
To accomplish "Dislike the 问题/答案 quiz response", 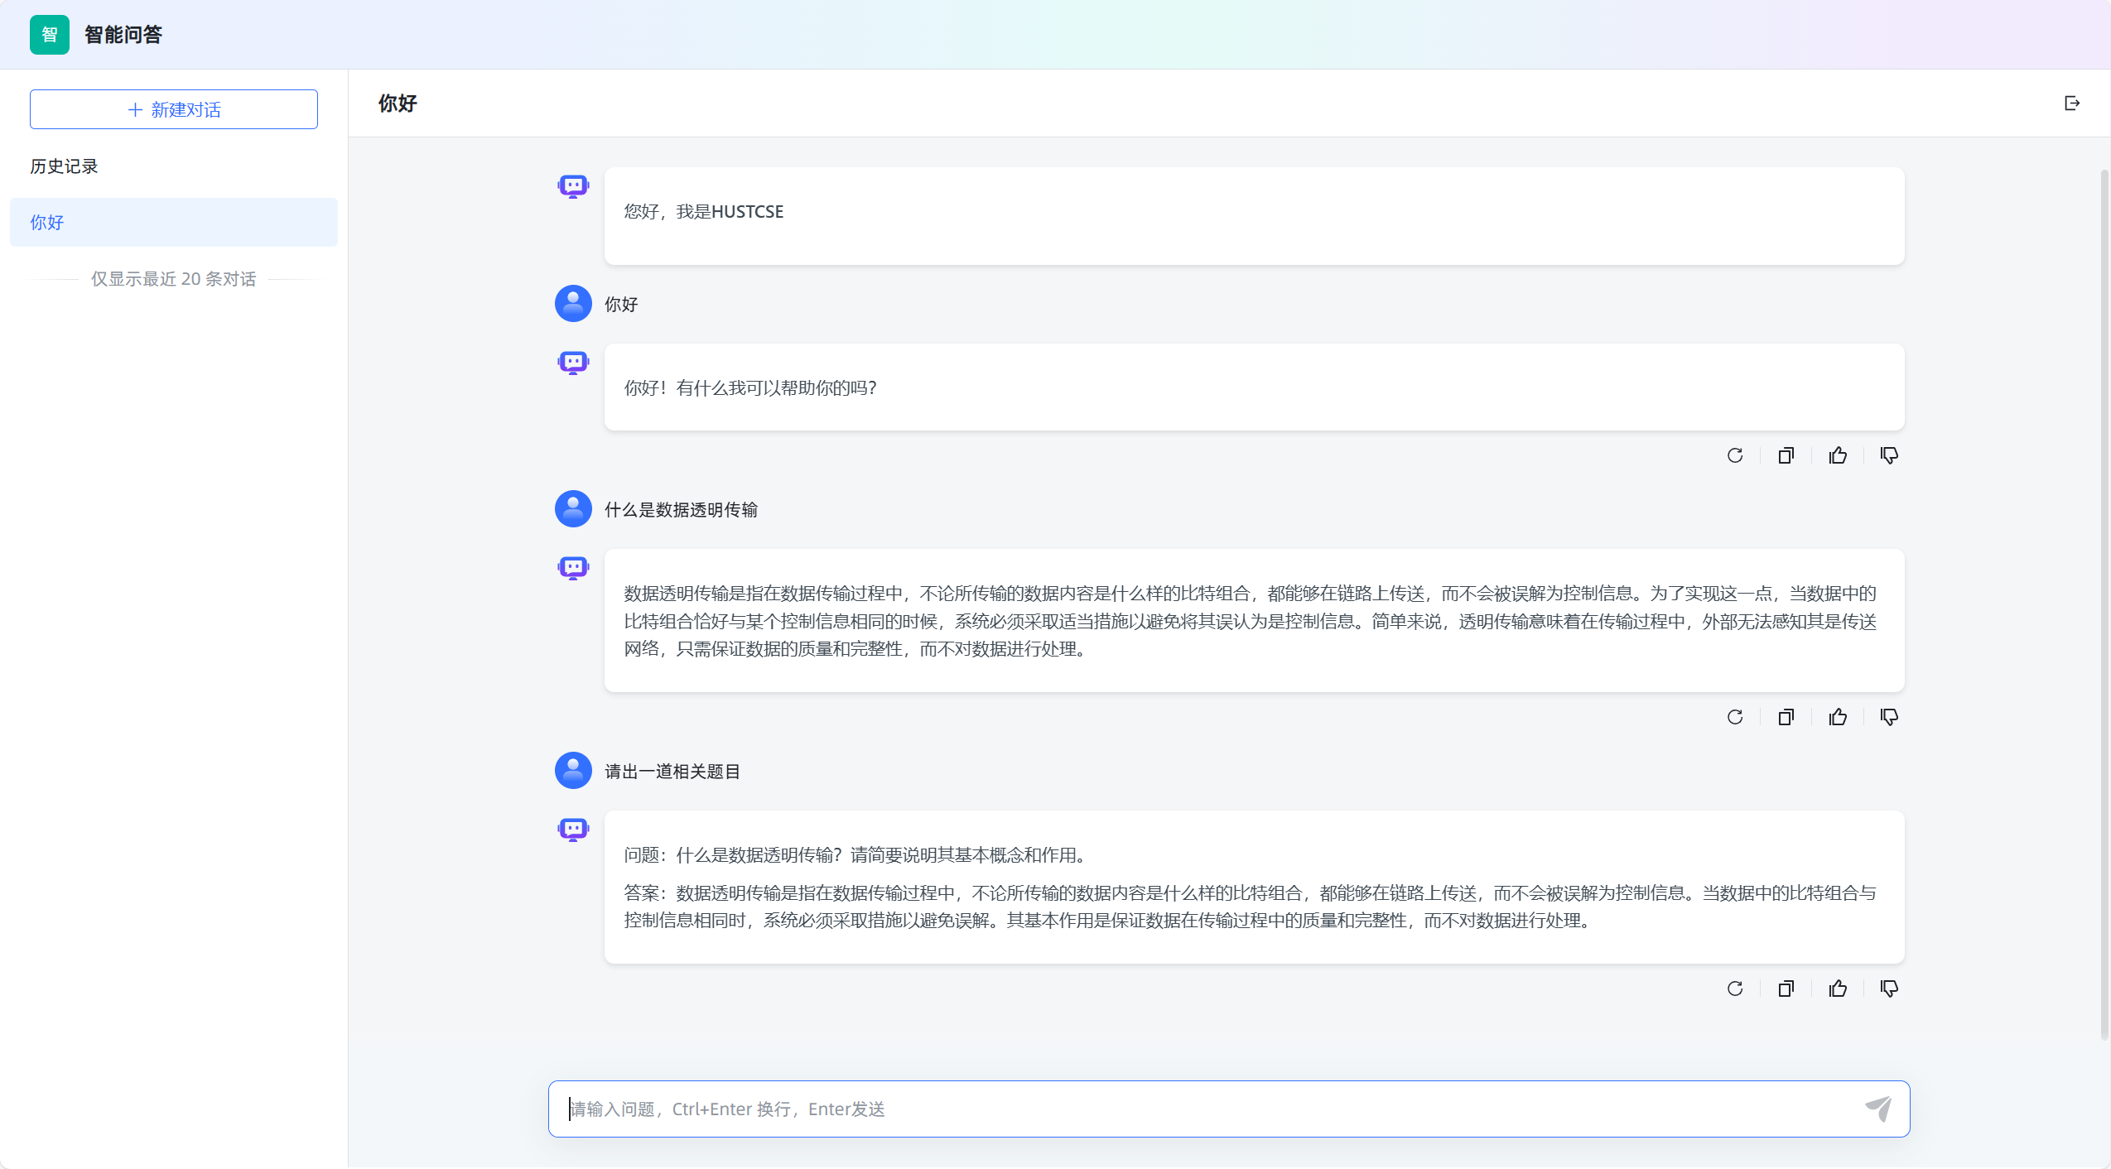I will [x=1889, y=989].
